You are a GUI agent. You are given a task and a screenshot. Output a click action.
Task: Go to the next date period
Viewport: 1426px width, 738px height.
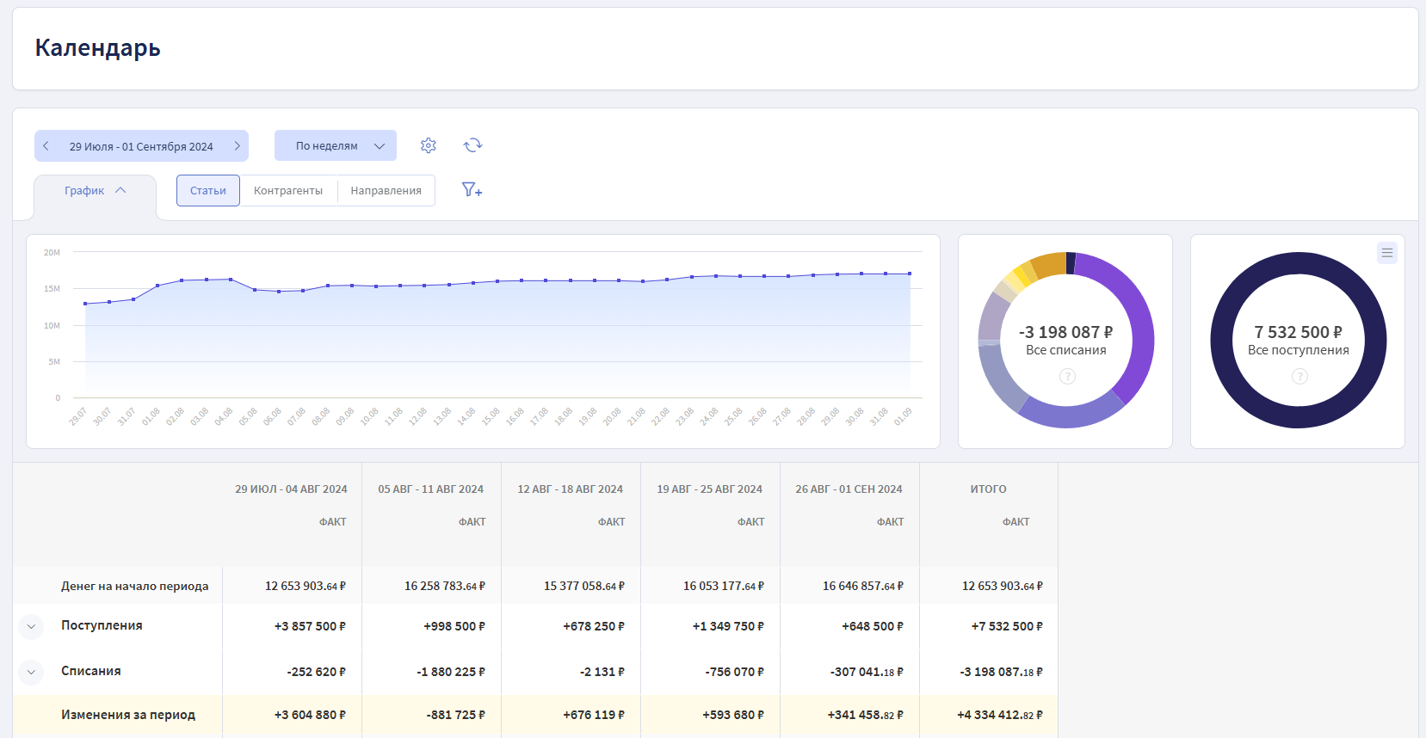point(237,146)
